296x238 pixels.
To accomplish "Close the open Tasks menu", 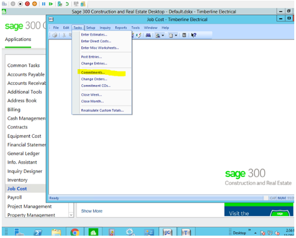I will click(x=78, y=28).
